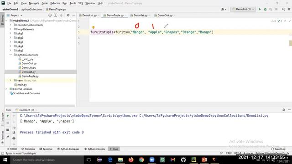Open Structure side tool window tab
292x164 pixels.
[x=2, y=119]
